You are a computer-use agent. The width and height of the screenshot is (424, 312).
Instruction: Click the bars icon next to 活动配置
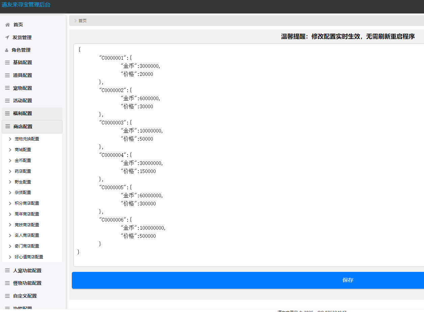point(7,101)
